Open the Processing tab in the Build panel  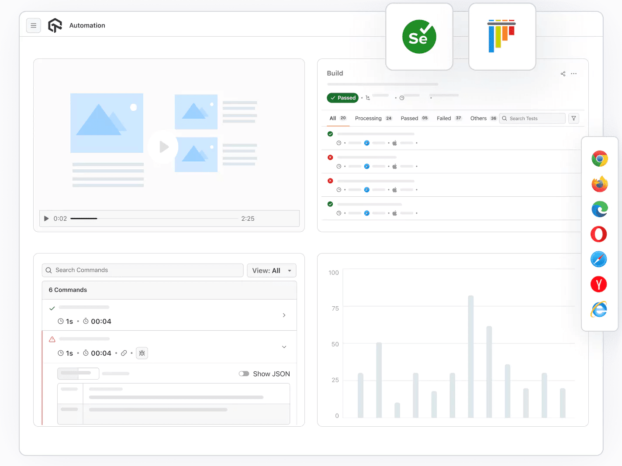coord(368,118)
